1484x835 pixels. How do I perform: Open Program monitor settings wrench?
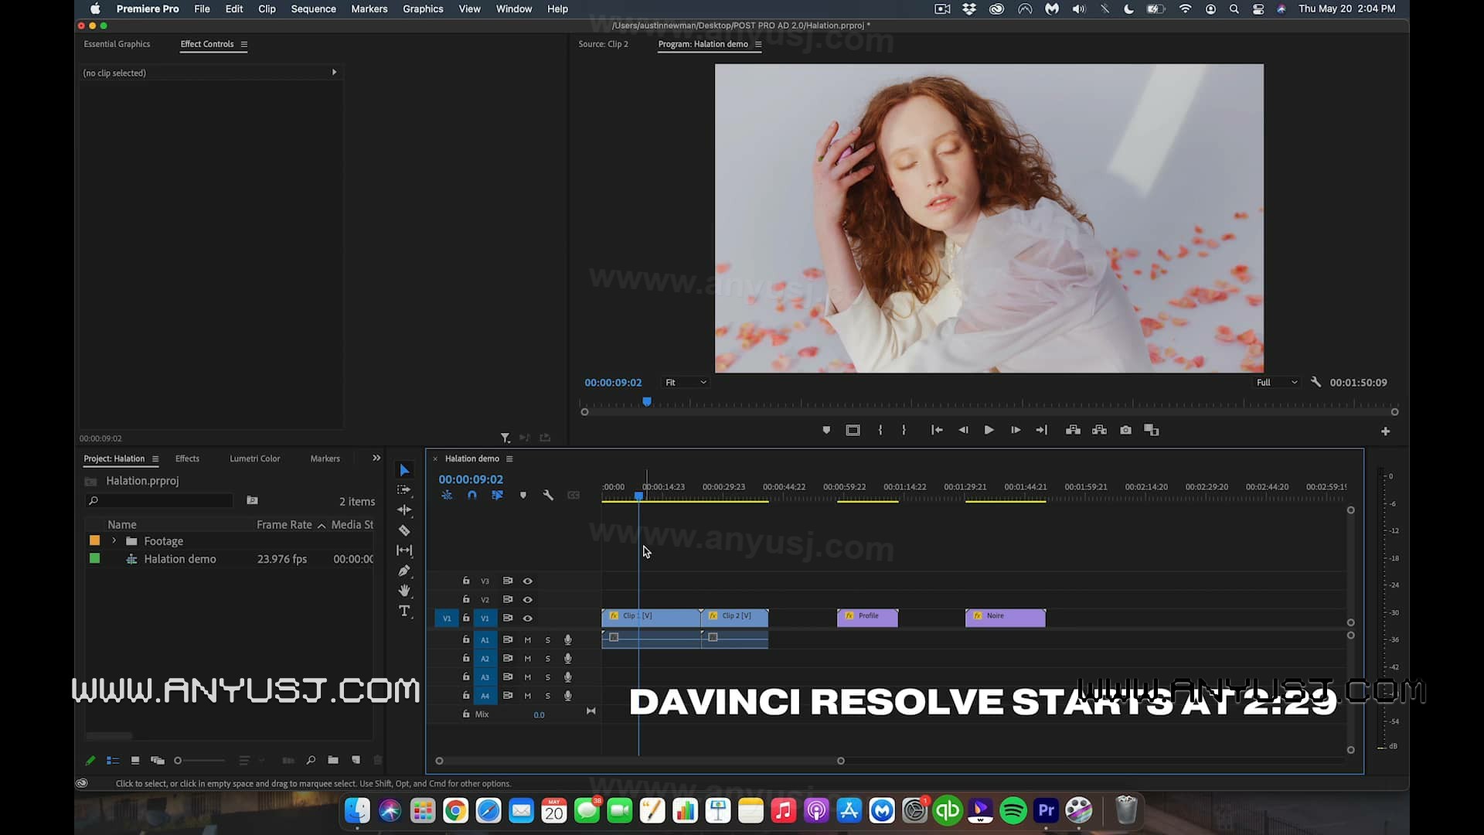[x=1316, y=382]
